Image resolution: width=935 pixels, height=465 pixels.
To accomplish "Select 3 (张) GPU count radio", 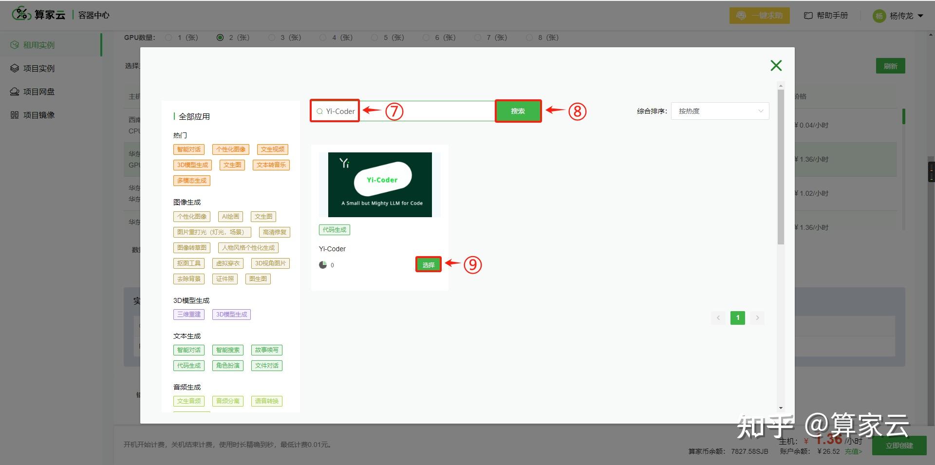I will click(272, 37).
